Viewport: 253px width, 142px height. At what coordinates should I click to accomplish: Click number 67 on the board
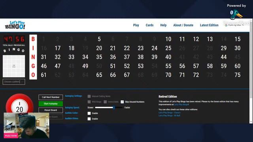(126, 75)
